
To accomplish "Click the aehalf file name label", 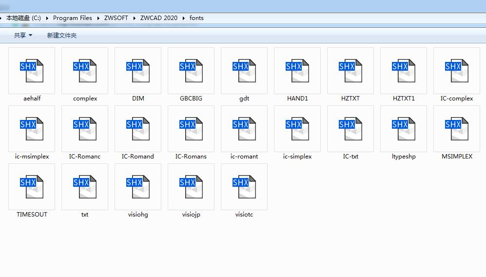I will click(x=32, y=99).
